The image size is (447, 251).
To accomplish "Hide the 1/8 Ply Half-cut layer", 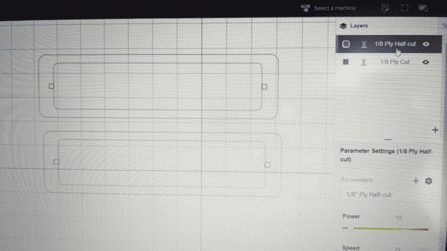I will tap(426, 44).
